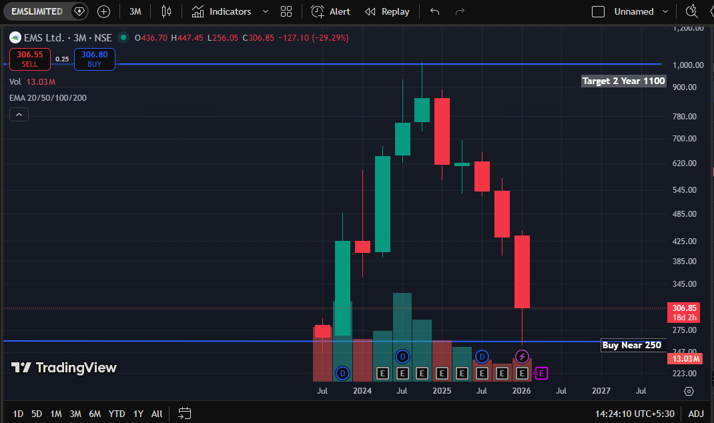714x423 pixels.
Task: Switch range to 3M in bottom bar
Action: point(75,414)
